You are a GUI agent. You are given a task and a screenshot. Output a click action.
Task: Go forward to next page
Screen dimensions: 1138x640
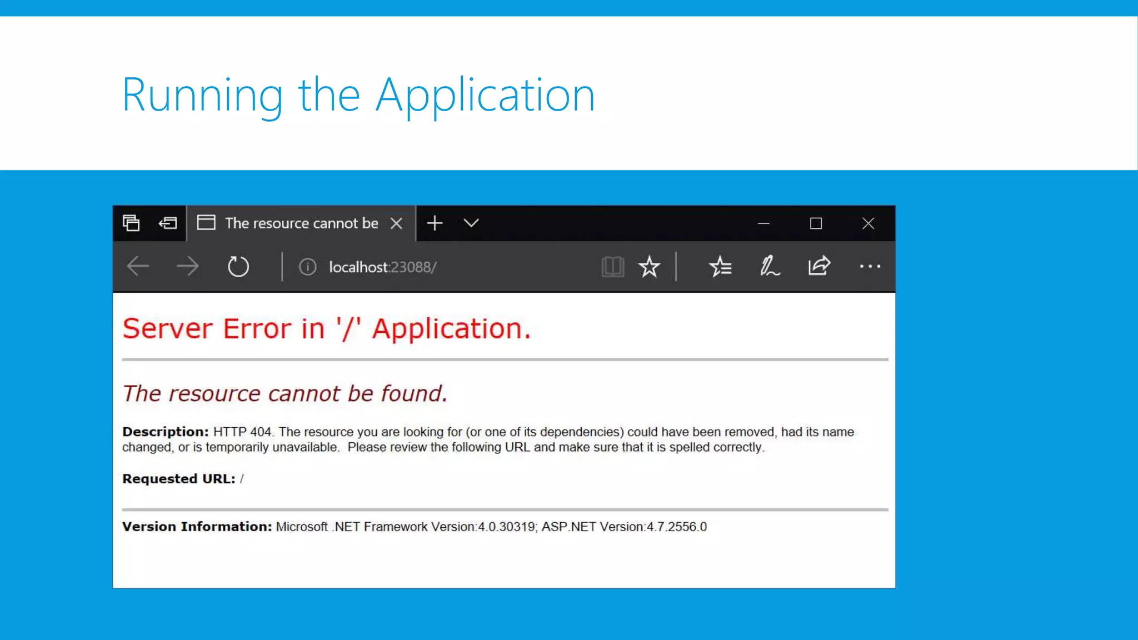point(187,267)
